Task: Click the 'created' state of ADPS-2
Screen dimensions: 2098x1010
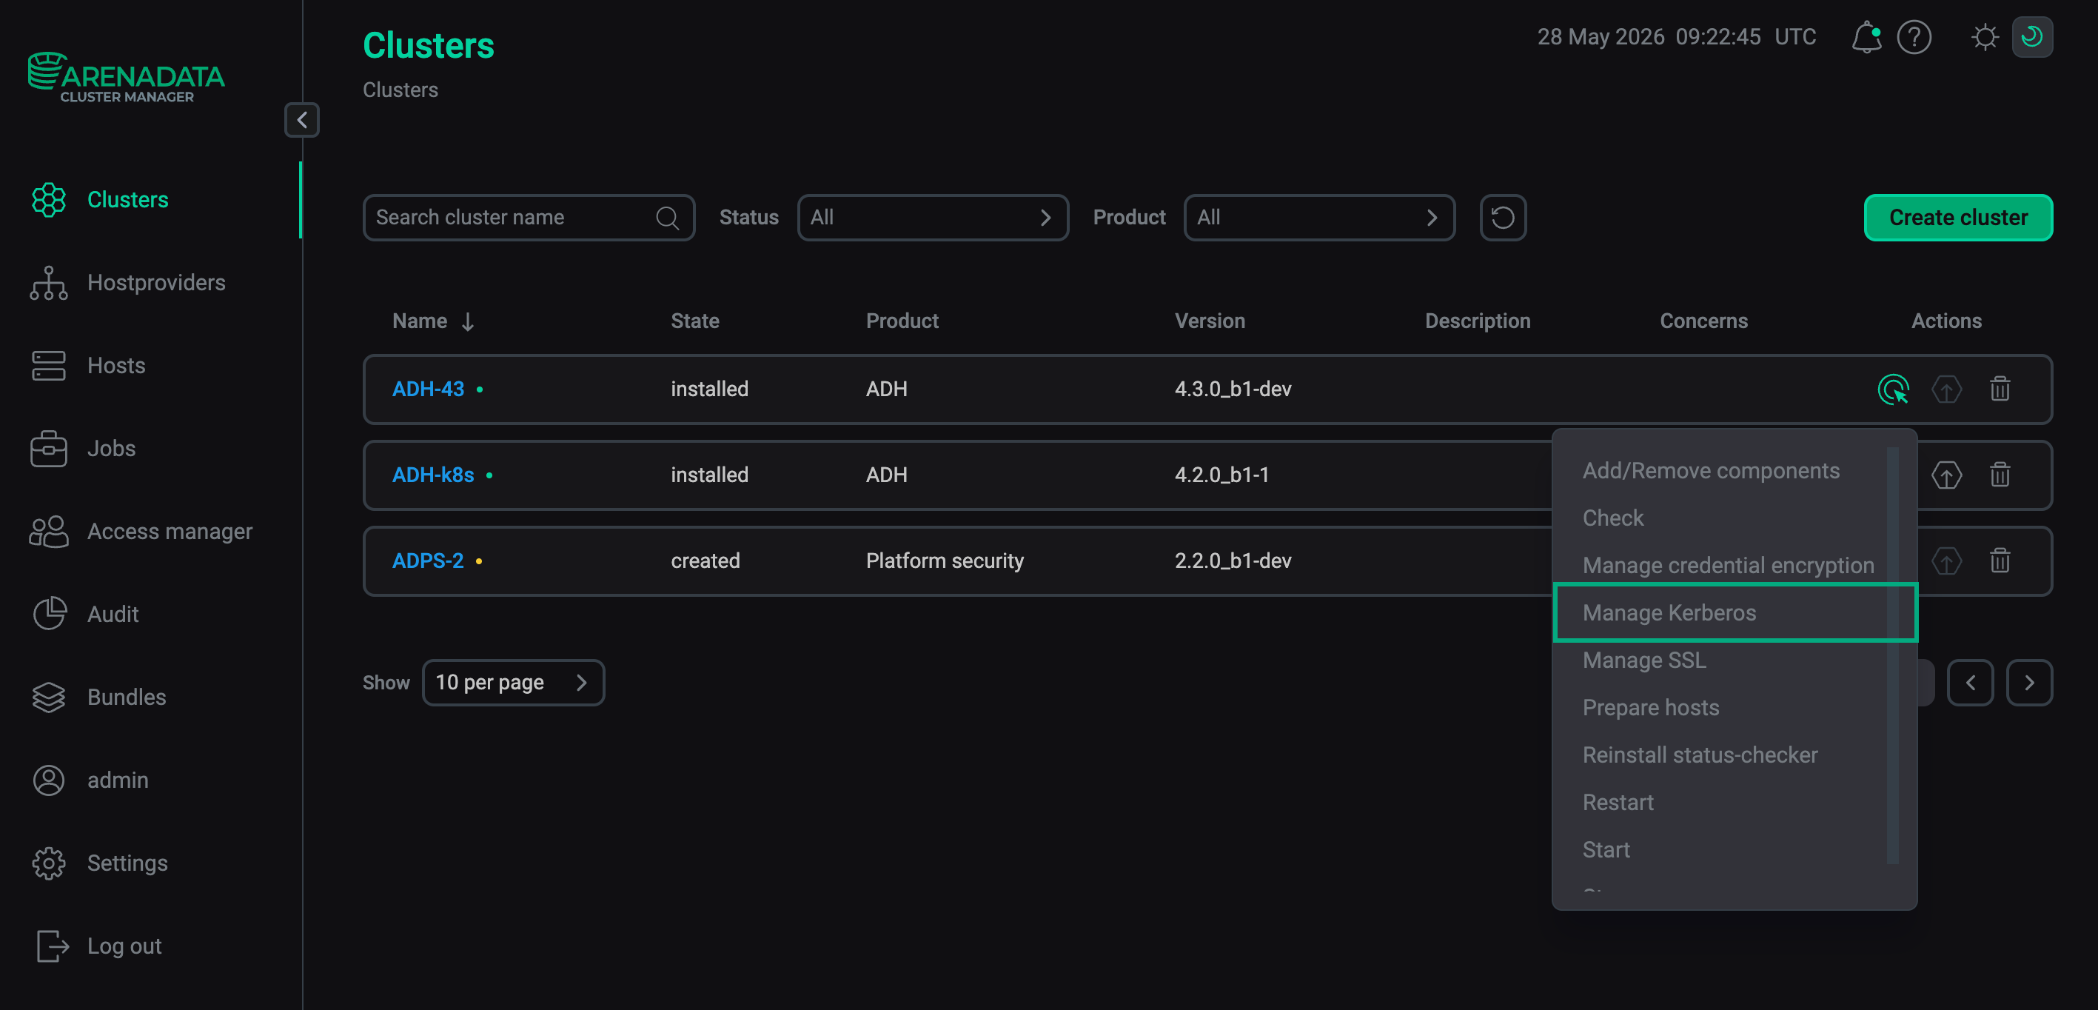Action: (706, 561)
